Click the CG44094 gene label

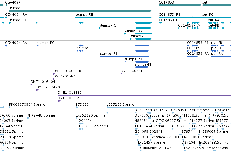[13, 2]
